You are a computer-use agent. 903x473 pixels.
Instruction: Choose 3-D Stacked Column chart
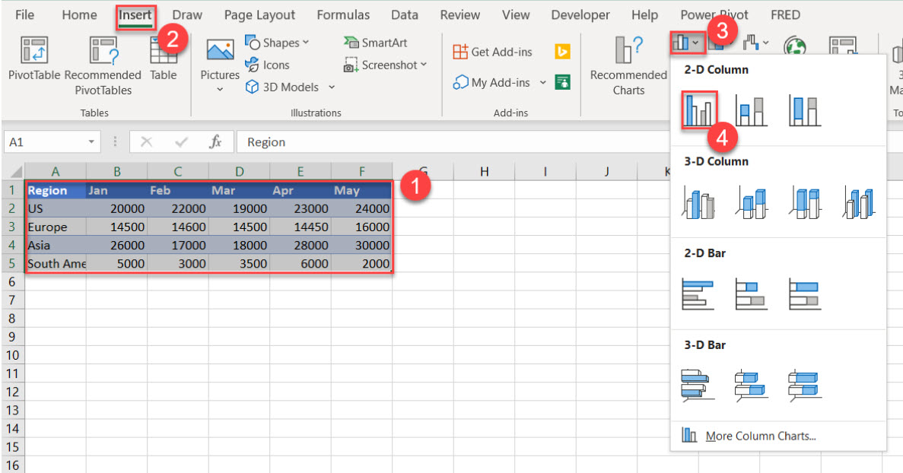tap(752, 202)
